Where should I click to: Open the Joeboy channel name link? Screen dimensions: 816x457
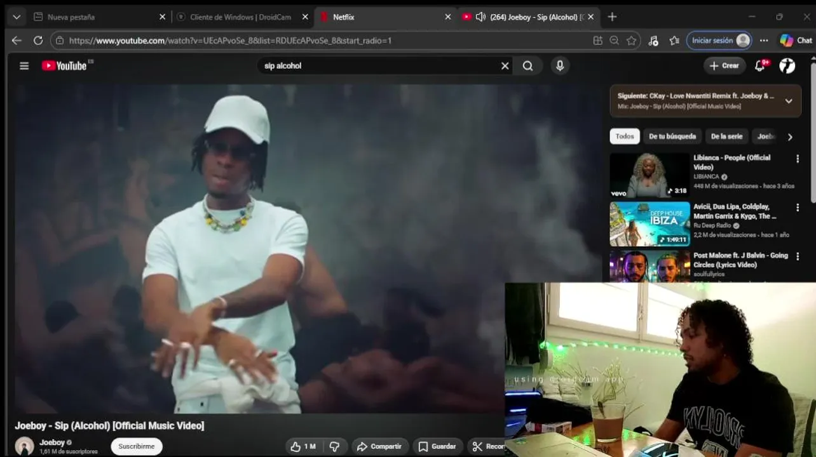[52, 442]
